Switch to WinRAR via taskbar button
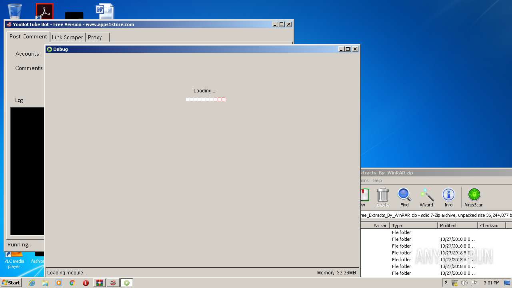512x288 pixels. tap(99, 283)
